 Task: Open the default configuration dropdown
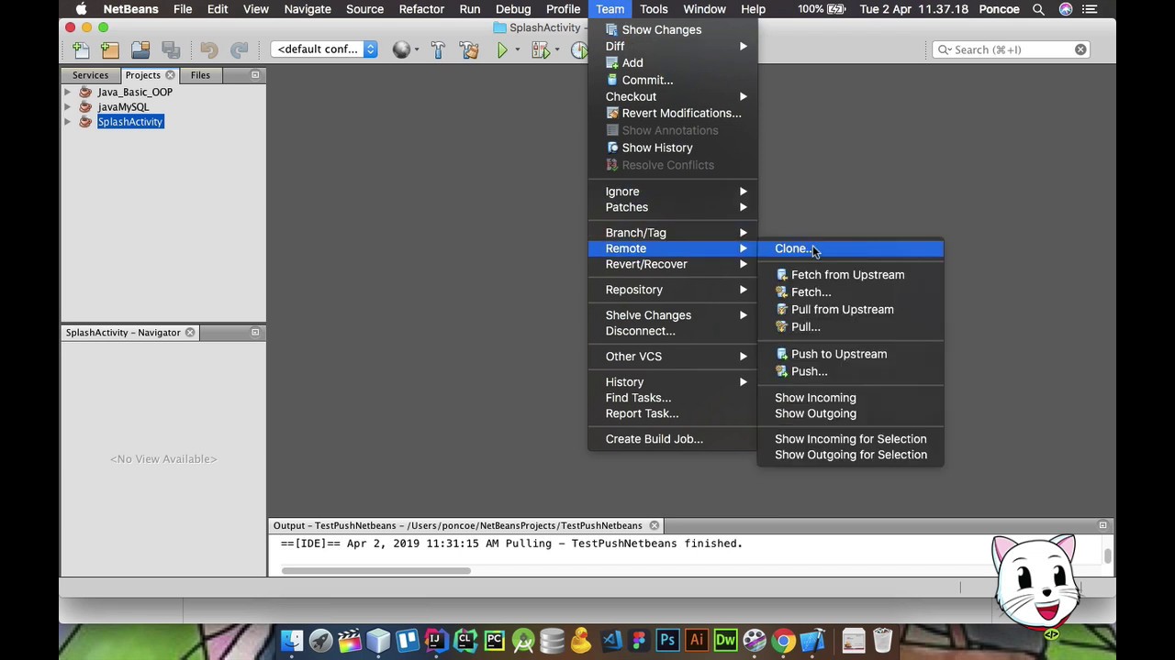click(326, 49)
